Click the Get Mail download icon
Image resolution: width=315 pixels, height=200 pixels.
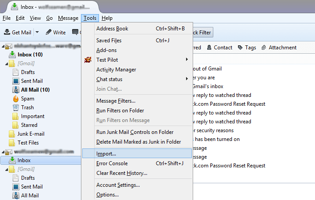7,32
